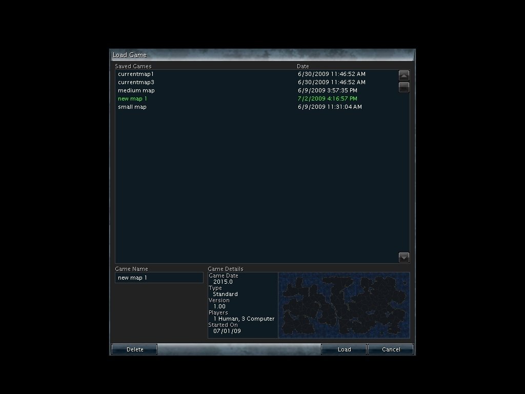This screenshot has width=525, height=394.
Task: Pick the small map saved game
Action: click(x=132, y=107)
